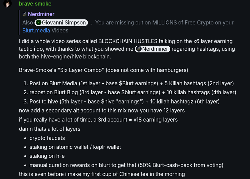
Task: Open the brave.smoke username profile
Action: [35, 4]
